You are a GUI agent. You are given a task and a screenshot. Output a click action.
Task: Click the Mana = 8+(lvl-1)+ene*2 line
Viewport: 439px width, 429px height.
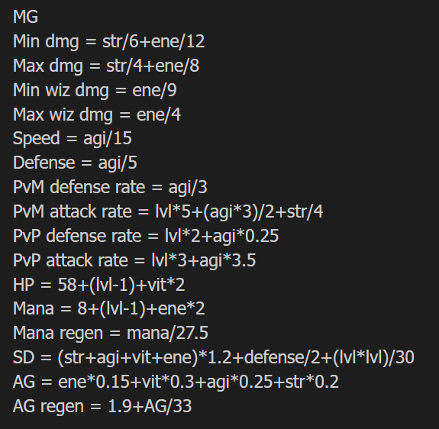click(x=109, y=308)
